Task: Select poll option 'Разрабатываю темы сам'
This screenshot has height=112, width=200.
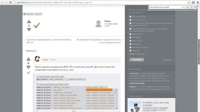Action: tap(130, 29)
